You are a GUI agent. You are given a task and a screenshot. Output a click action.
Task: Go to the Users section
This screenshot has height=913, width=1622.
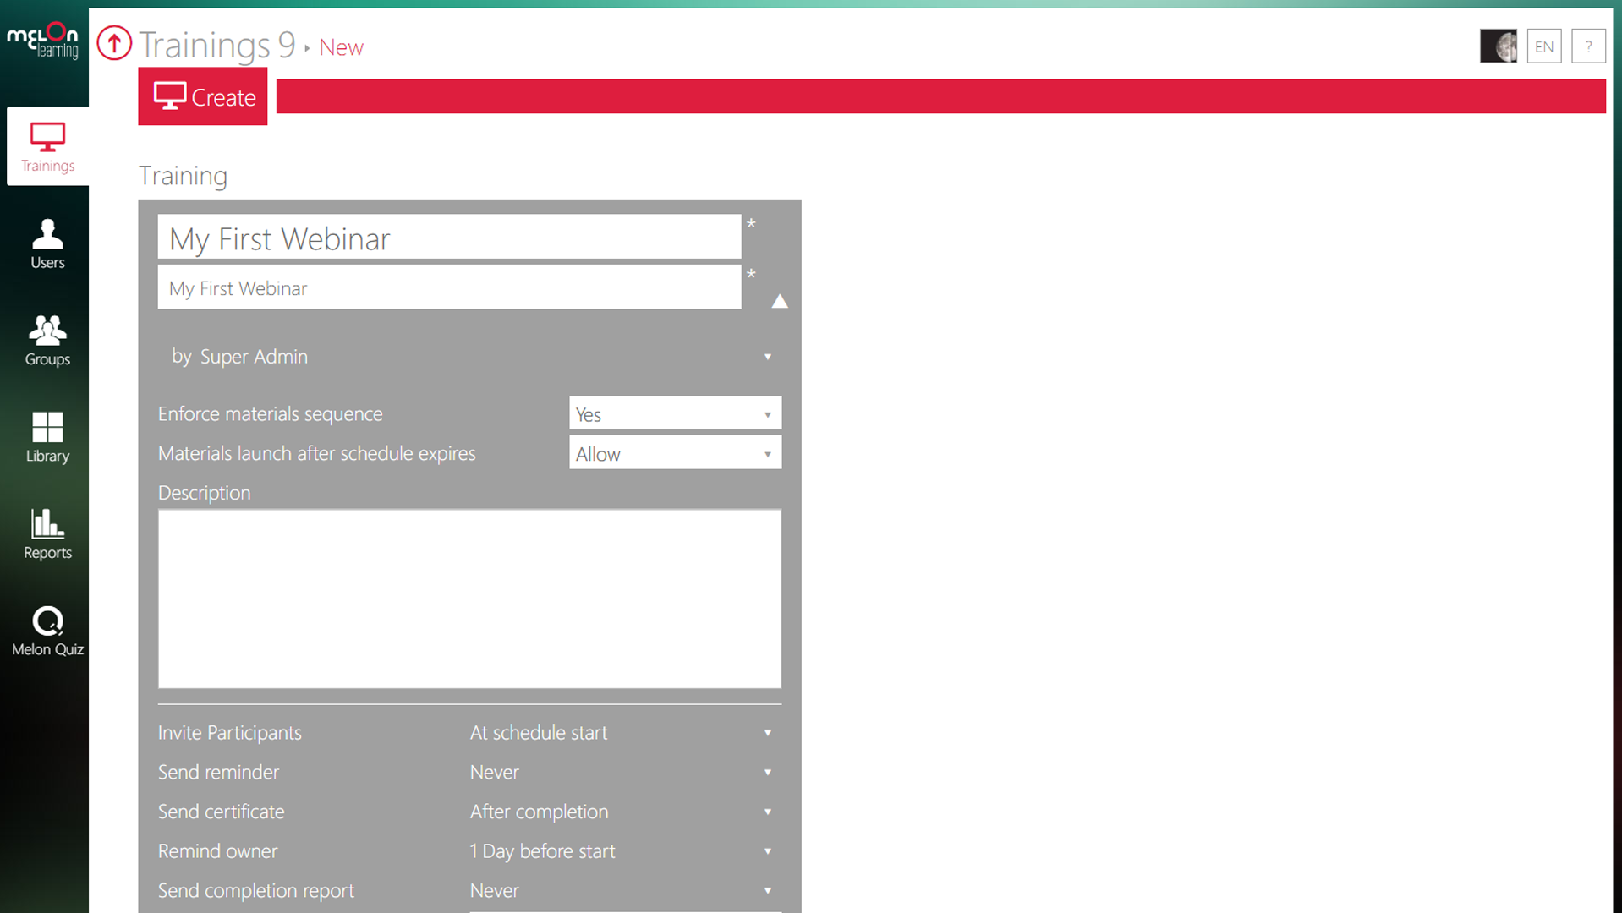click(47, 244)
